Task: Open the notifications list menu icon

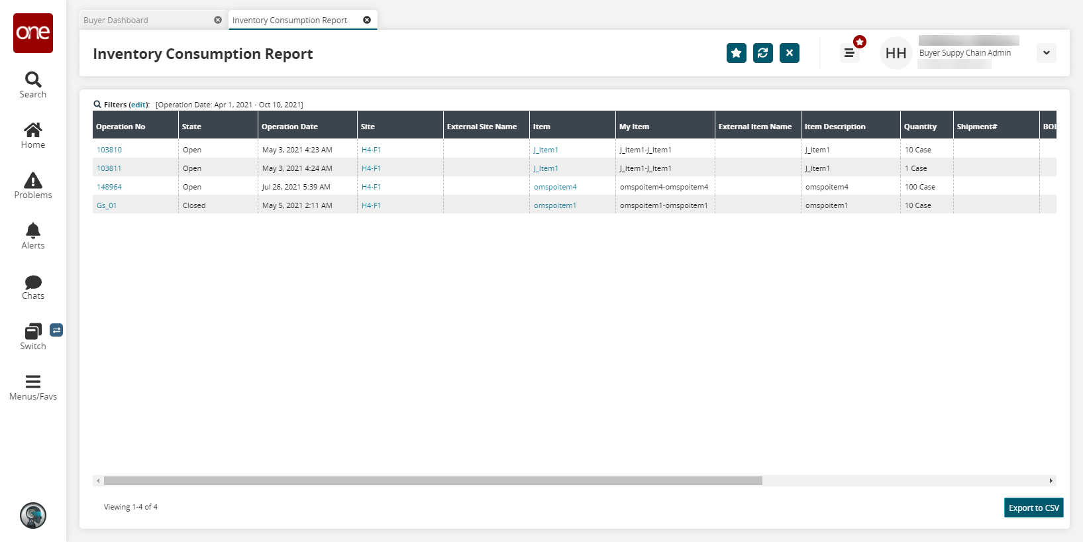Action: click(849, 53)
